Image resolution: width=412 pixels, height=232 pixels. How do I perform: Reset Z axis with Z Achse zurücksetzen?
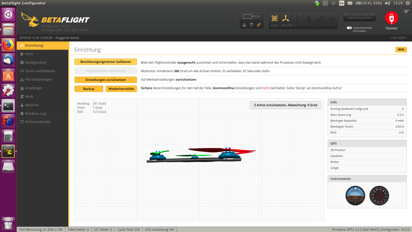[285, 105]
